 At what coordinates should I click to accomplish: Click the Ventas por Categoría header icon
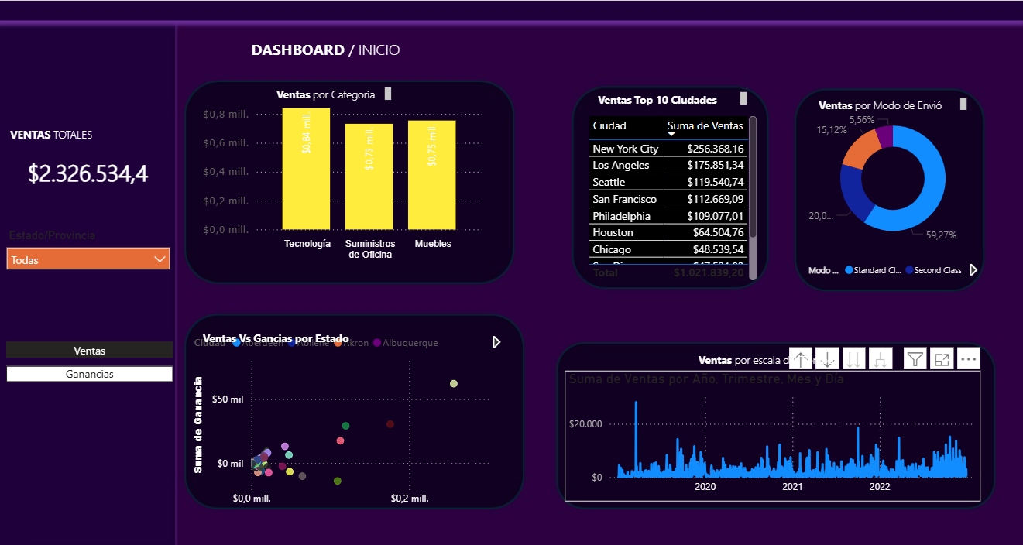point(388,94)
